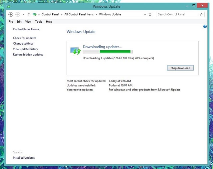Click the Windows Update breadcrumb
The image size is (213, 169).
coord(110,14)
